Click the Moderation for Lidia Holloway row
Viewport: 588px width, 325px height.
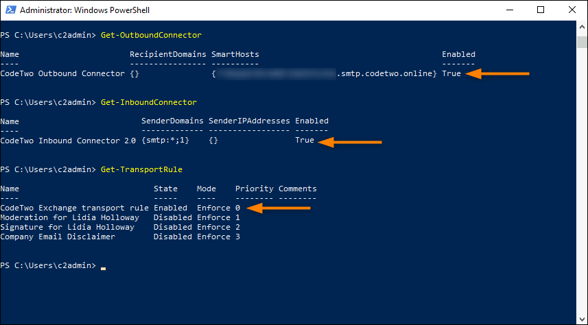(x=120, y=217)
